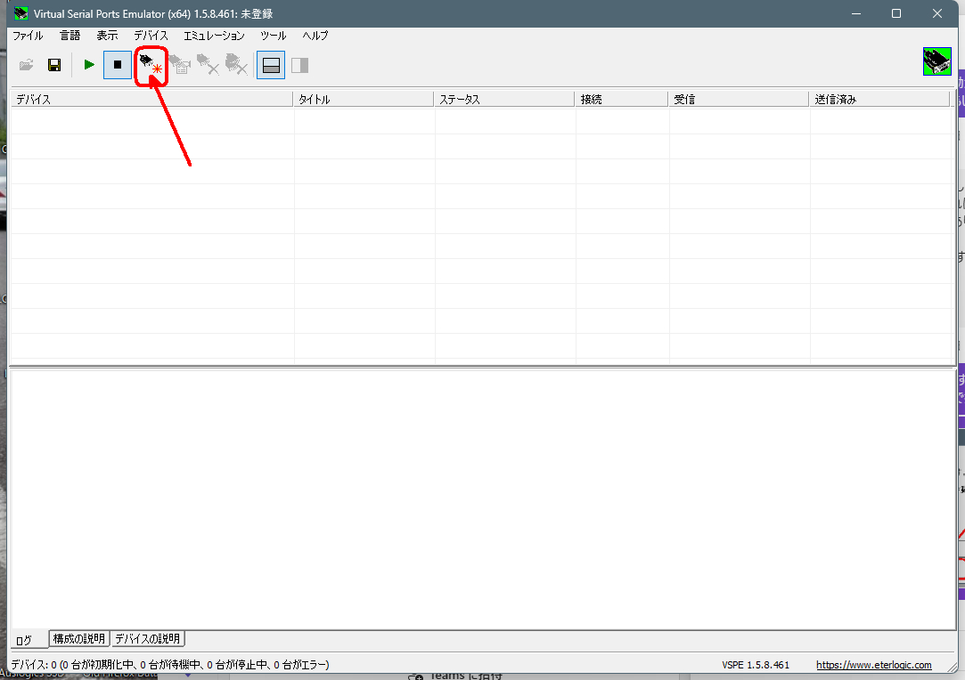Click the open configuration folder icon
This screenshot has height=680, width=965.
coord(27,65)
